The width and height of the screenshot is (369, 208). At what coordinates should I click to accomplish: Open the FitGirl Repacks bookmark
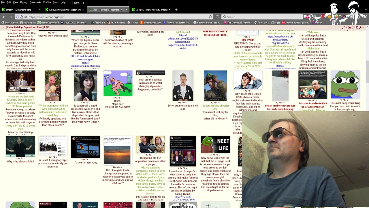coord(116,23)
